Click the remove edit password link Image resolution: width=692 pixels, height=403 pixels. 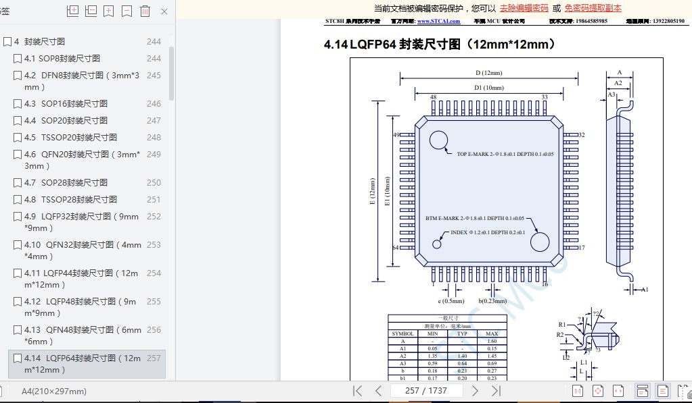[524, 8]
